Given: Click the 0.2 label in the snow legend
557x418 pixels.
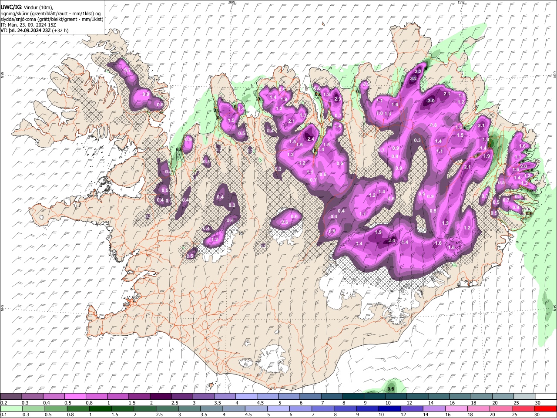Looking at the screenshot, I should 3,402.
